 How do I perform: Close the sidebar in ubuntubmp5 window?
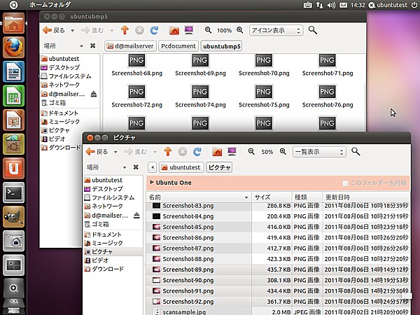(92, 45)
